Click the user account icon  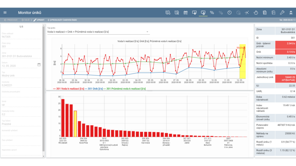click(291, 13)
